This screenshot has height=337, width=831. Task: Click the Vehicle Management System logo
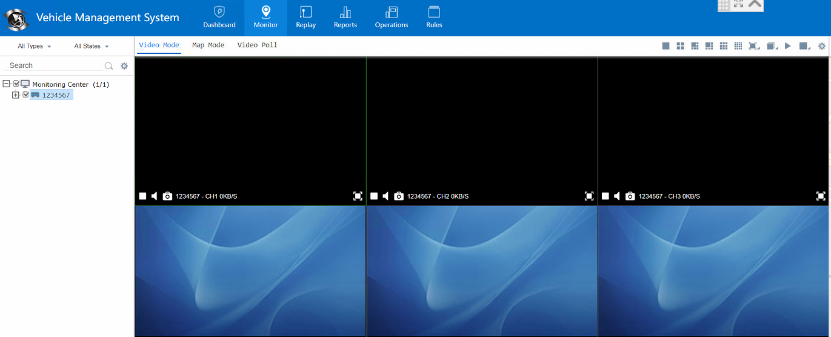point(16,19)
